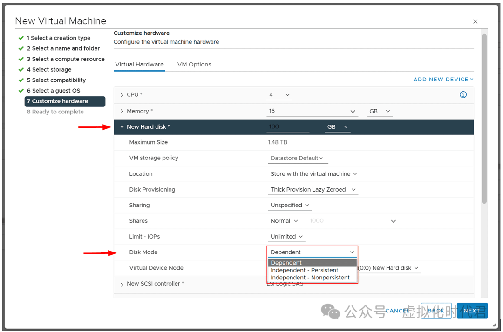
Task: Open the hardware info icon in the CPU row
Action: tap(463, 94)
